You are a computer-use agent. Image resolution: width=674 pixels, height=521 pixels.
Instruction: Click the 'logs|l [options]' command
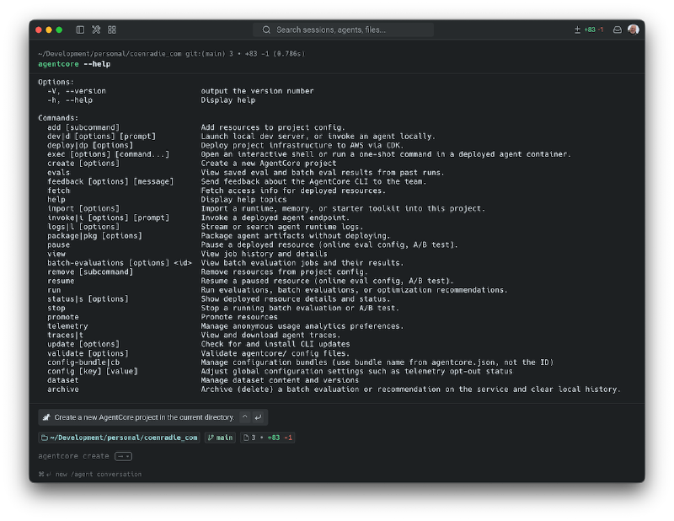click(x=83, y=227)
